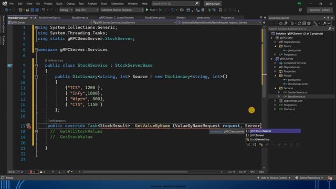This screenshot has height=189, width=336.
Task: Click the notifications bell icon in status bar
Action: [330, 178]
